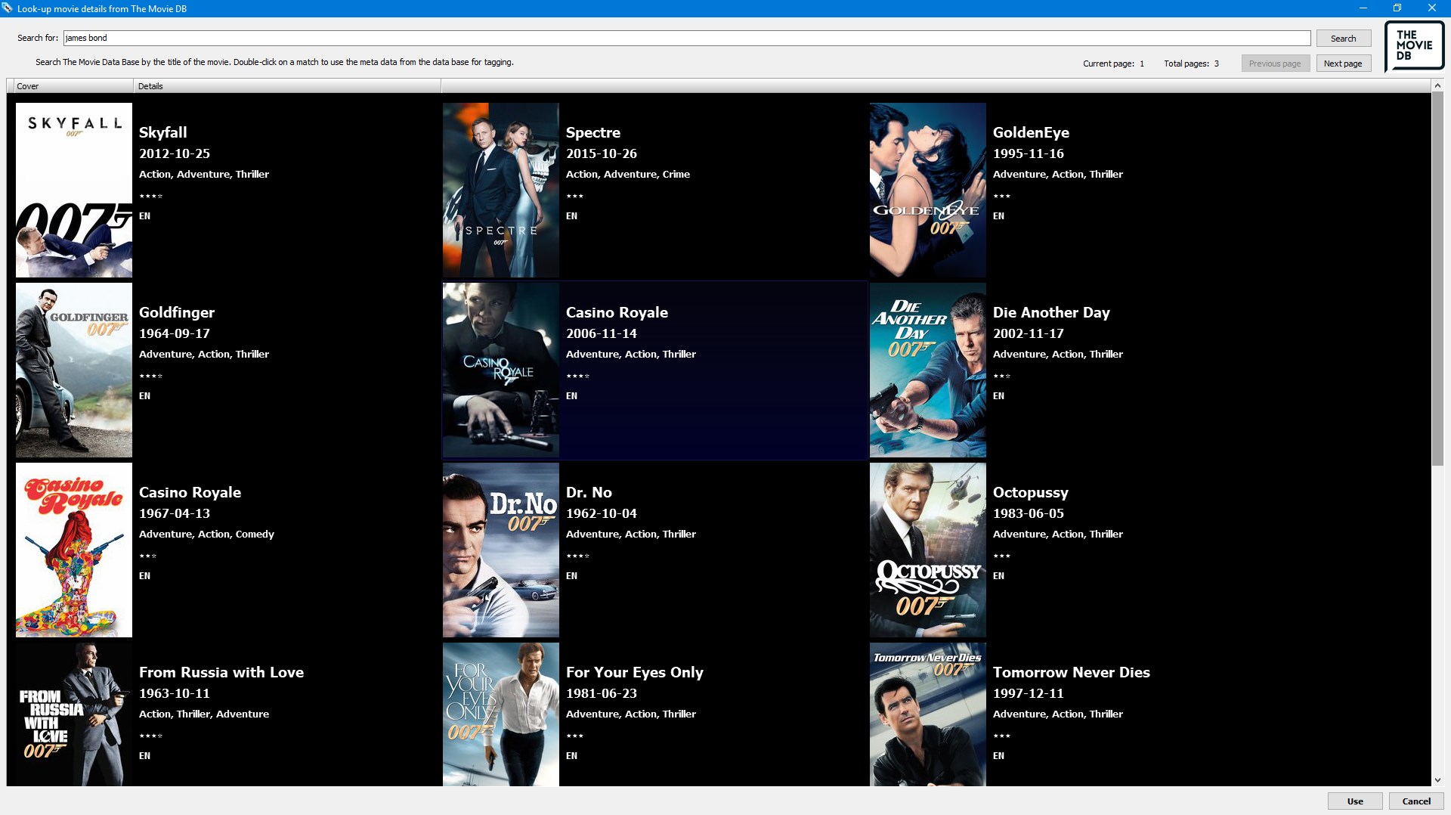
Task: Click the Search button
Action: tap(1344, 39)
